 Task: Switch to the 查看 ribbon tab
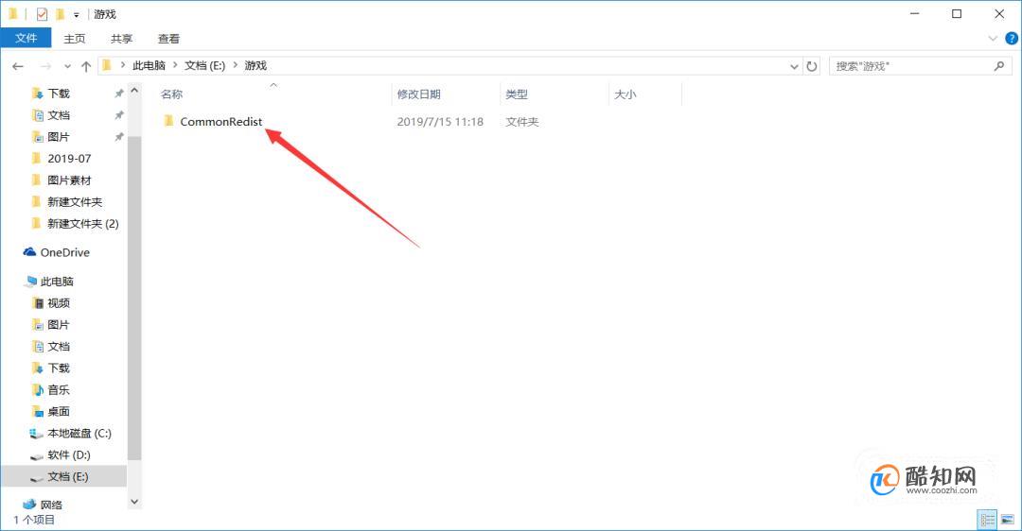point(168,39)
